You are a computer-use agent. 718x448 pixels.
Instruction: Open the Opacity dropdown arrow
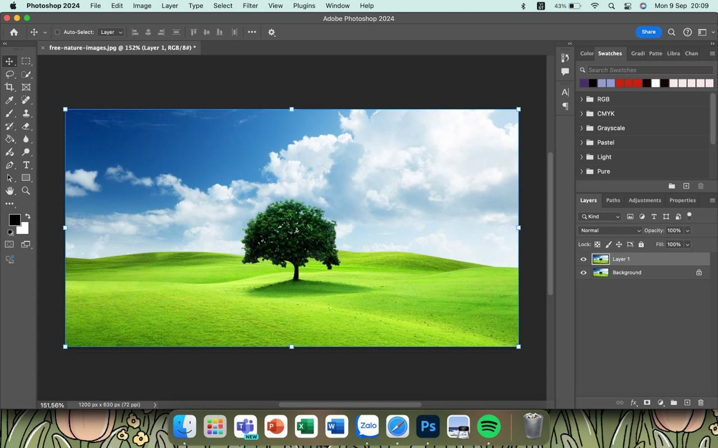(x=688, y=230)
